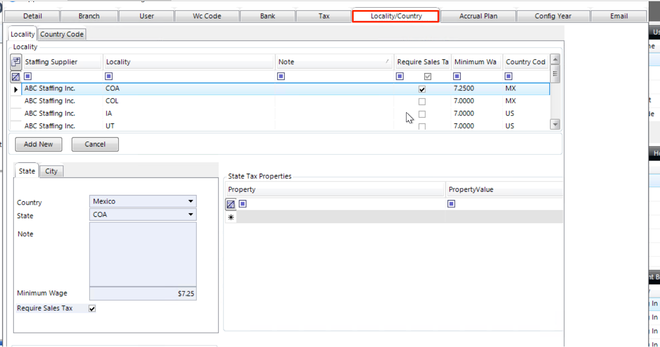This screenshot has width=660, height=347.
Task: Open the Country dropdown showing Mexico
Action: [x=191, y=201]
